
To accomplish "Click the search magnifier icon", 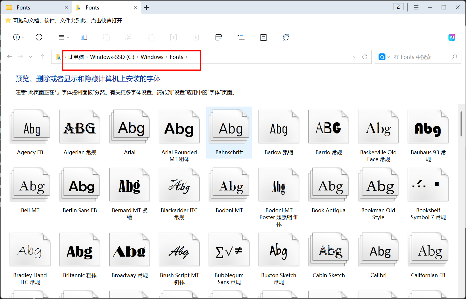I will (x=454, y=57).
